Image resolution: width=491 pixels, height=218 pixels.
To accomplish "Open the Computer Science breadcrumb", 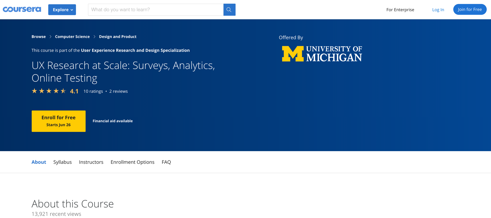I will (72, 36).
